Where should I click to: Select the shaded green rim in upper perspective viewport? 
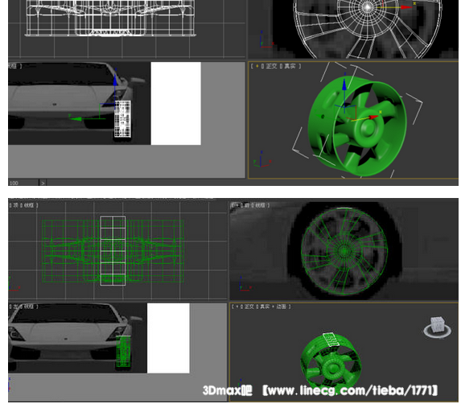tap(357, 126)
